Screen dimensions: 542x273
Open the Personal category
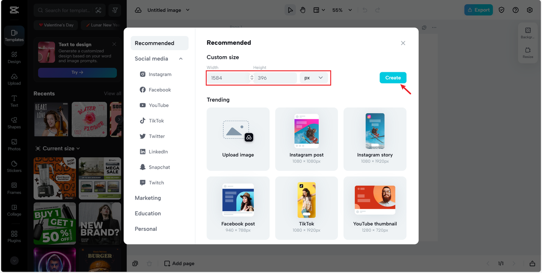[146, 229]
